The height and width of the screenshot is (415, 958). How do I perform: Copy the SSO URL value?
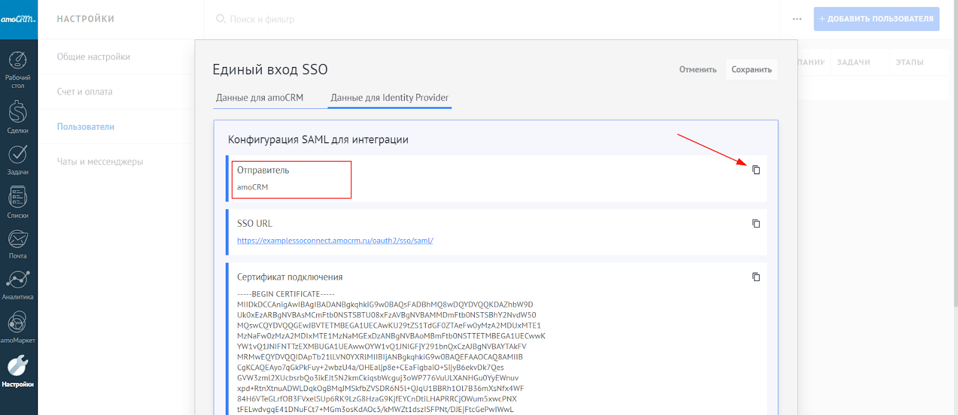click(x=756, y=224)
